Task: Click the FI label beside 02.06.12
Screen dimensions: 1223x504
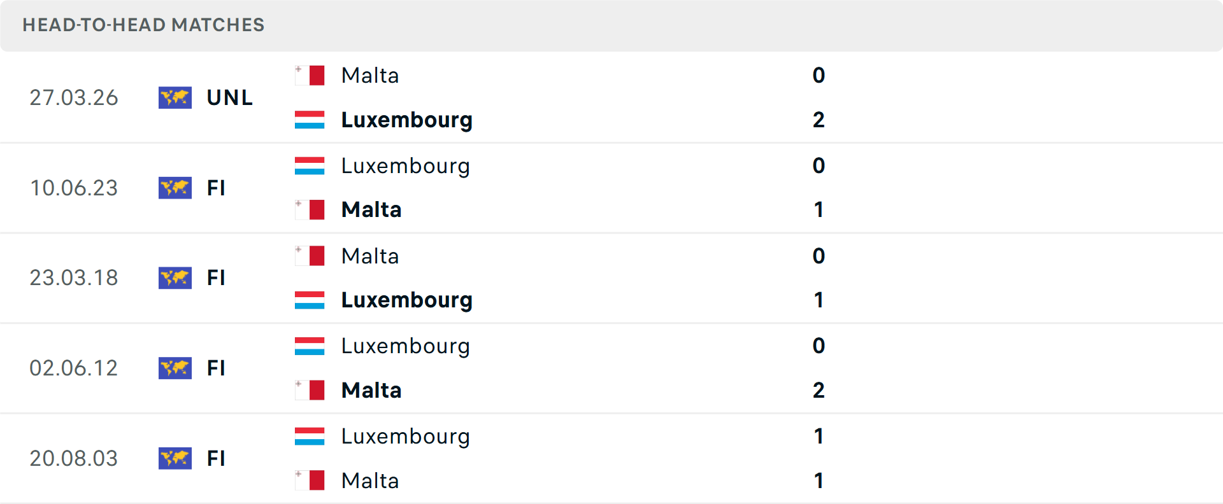Action: tap(217, 368)
